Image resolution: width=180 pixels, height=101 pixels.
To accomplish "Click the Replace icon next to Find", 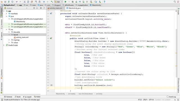I will click(40, 2).
